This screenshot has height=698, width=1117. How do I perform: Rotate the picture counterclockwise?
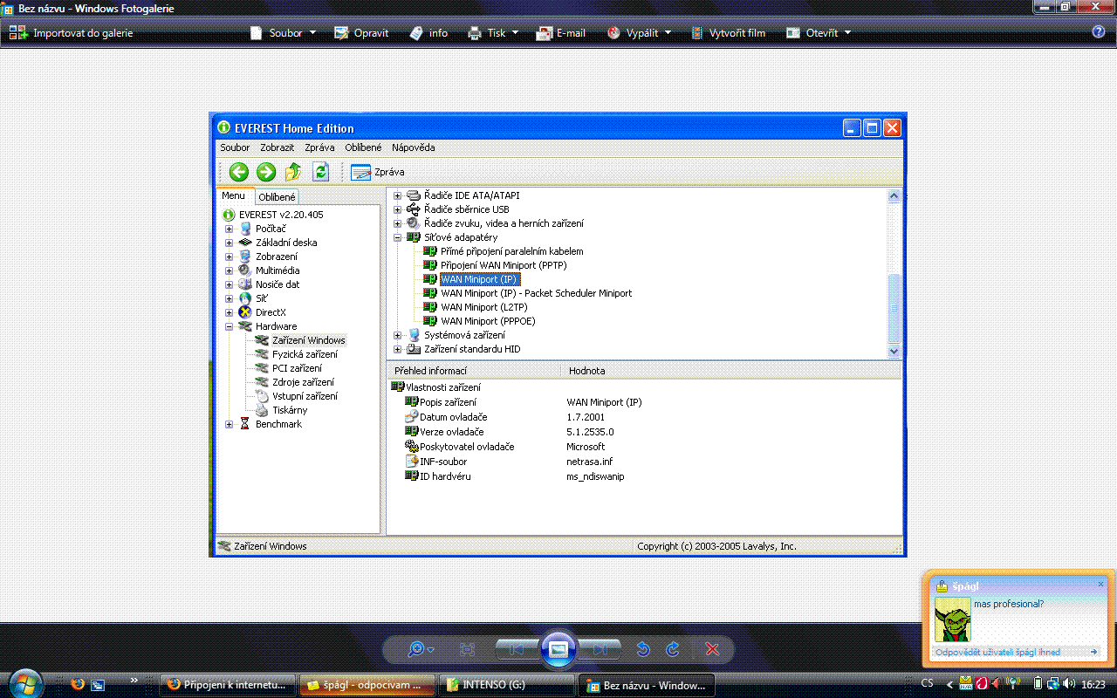(x=643, y=649)
